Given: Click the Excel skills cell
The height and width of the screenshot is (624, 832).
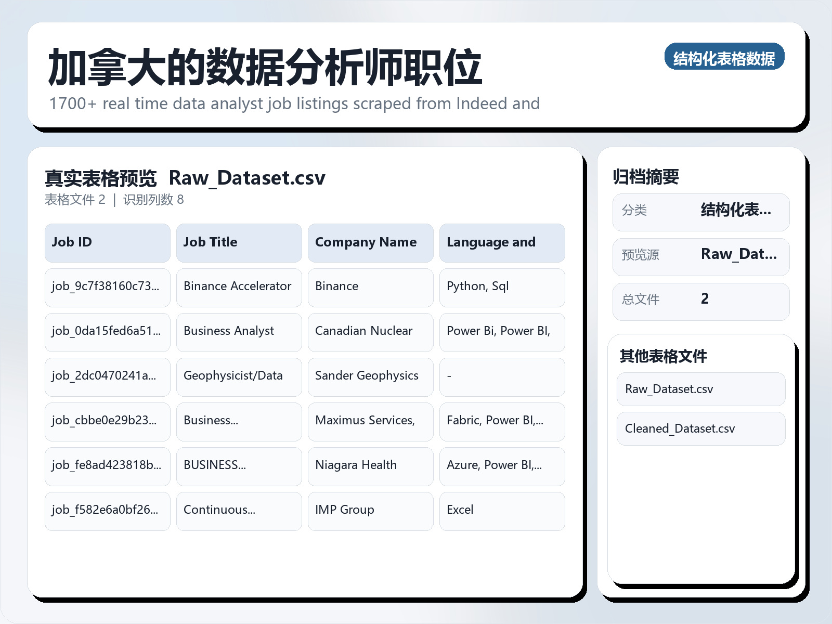Looking at the screenshot, I should 502,511.
